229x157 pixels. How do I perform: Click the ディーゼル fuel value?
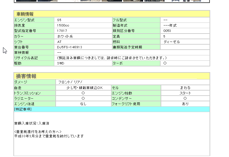point(172,42)
